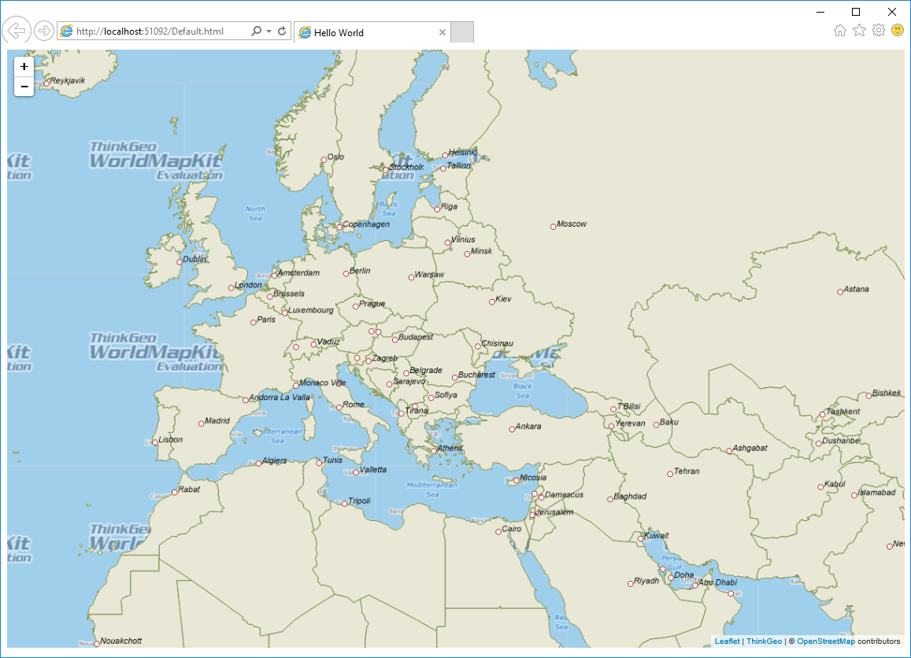The width and height of the screenshot is (911, 658).
Task: Open the Leaflet attribution link
Action: click(x=727, y=641)
